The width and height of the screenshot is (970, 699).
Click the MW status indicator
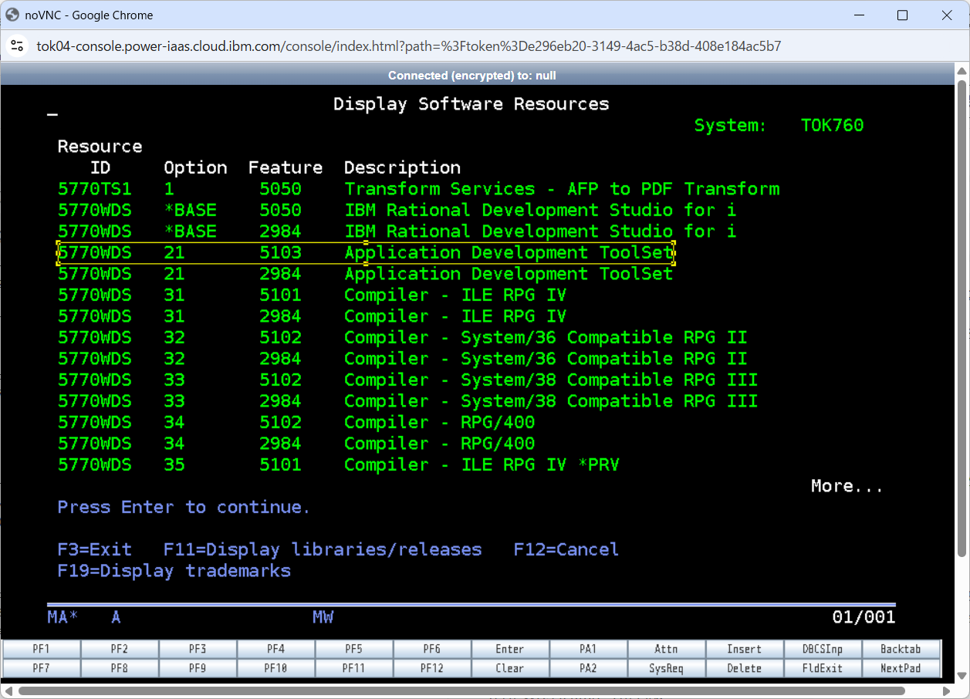tap(323, 617)
